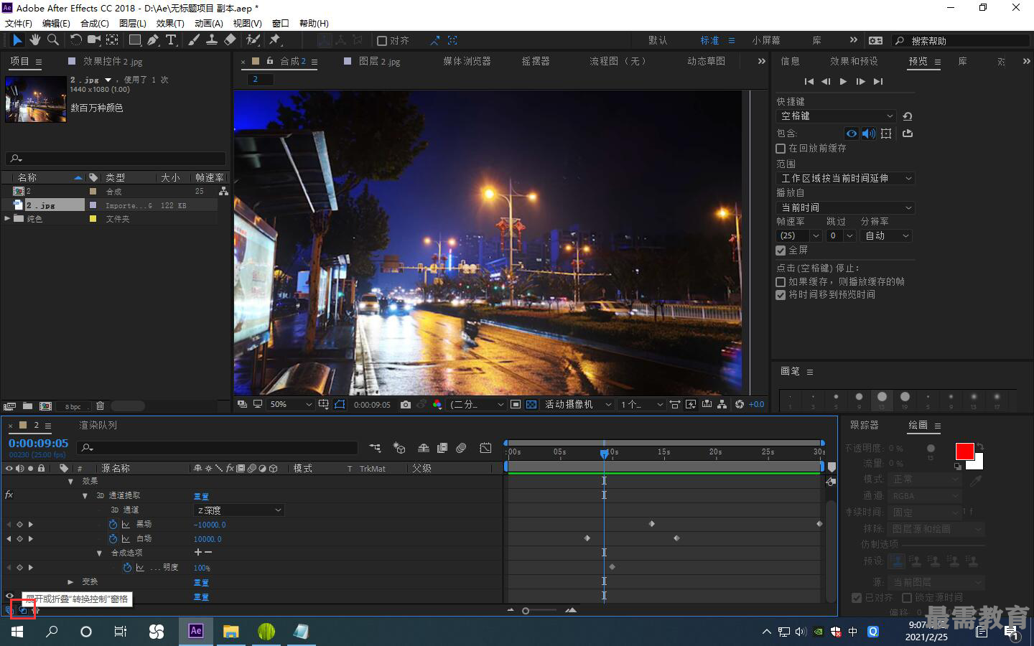Open the 50% magnification dropdown
This screenshot has height=646, width=1034.
click(x=290, y=405)
